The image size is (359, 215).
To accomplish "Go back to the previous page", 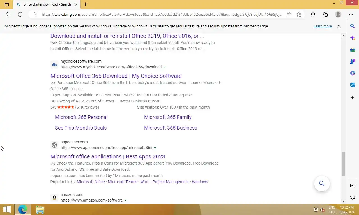I will 8,14.
